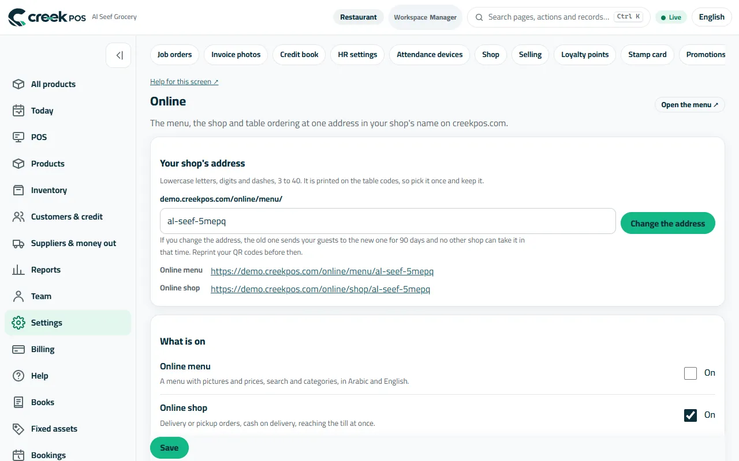Image resolution: width=739 pixels, height=461 pixels.
Task: Enable the Online menu checkbox
Action: 691,373
